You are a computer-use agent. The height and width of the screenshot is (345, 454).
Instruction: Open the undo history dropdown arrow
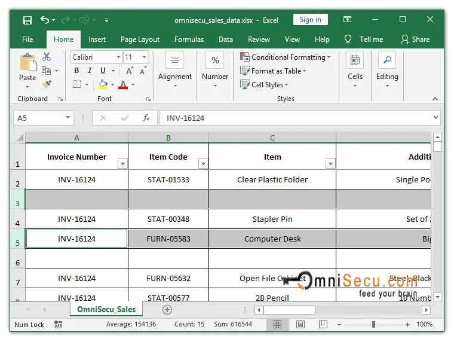pos(54,20)
